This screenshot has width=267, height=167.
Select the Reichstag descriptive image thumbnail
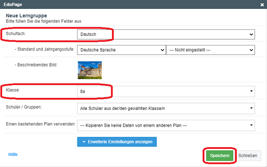(x=90, y=70)
